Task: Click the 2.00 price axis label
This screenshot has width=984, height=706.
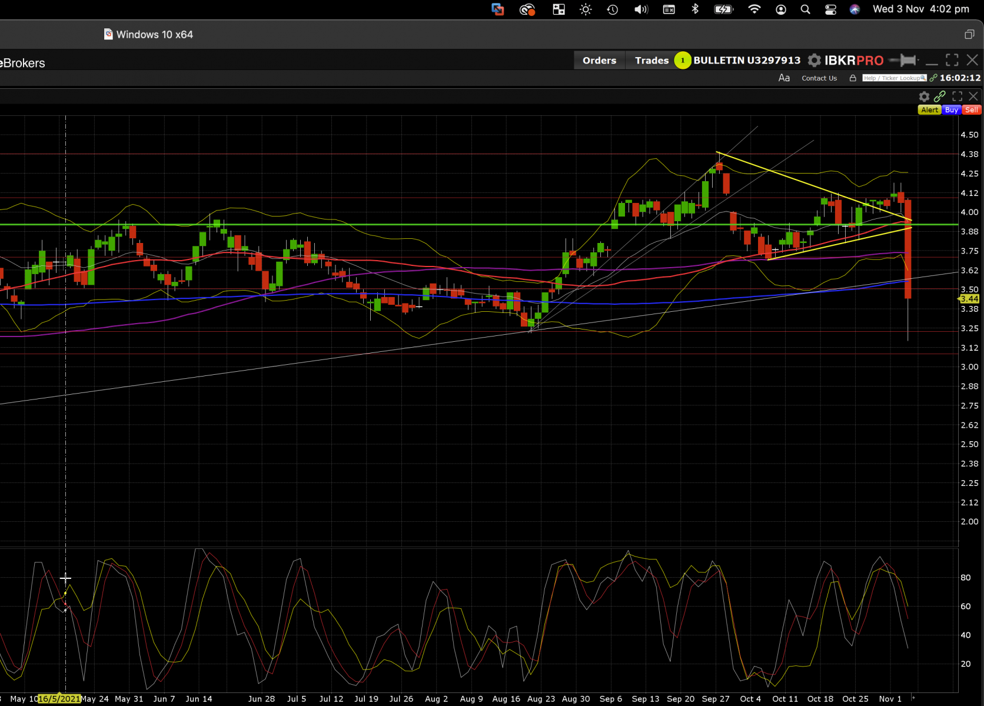Action: 969,522
